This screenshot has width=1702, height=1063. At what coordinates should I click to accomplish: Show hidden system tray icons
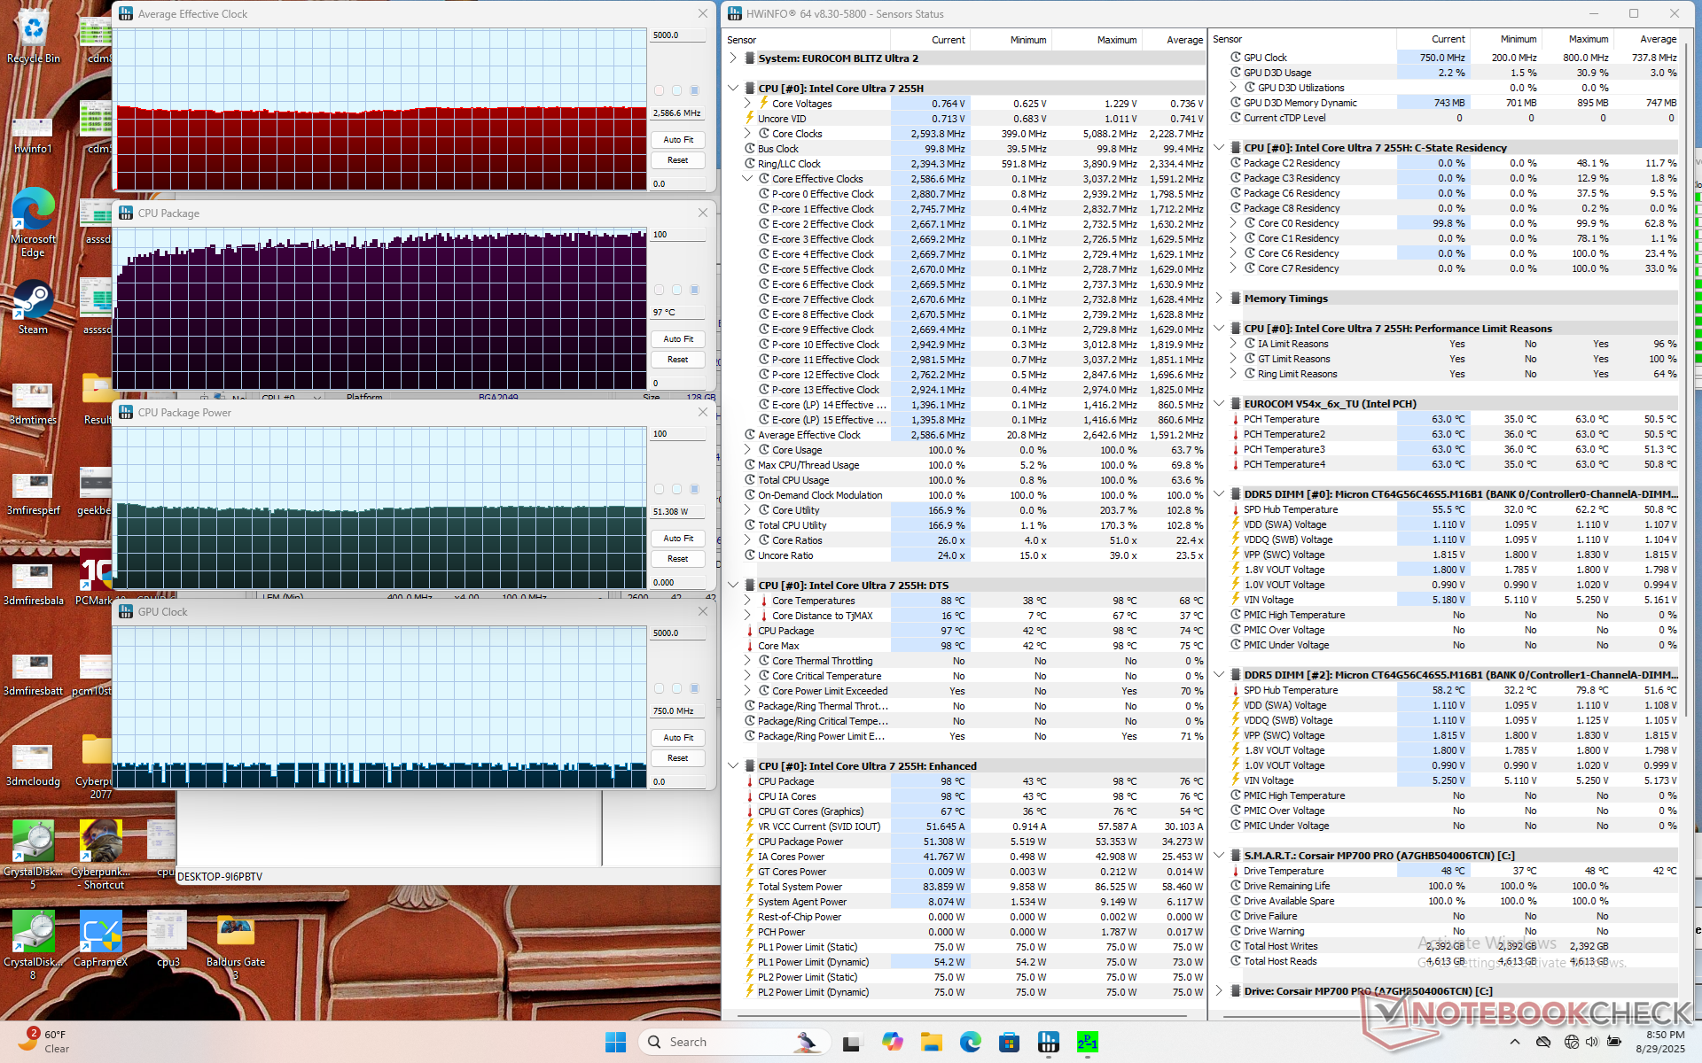[x=1514, y=1042]
